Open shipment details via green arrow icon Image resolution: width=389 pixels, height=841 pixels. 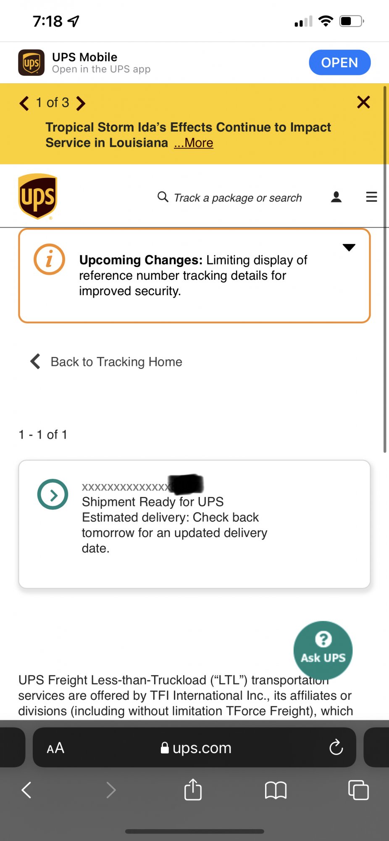pyautogui.click(x=53, y=495)
